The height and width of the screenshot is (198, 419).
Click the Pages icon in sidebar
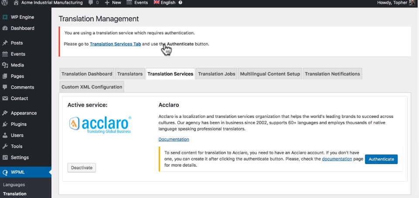[5, 76]
